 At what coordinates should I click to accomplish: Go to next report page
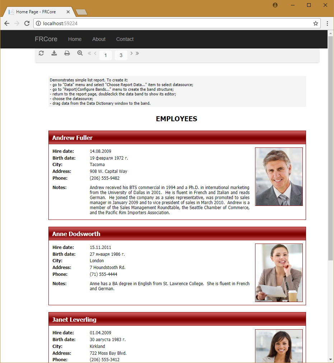[x=131, y=53]
